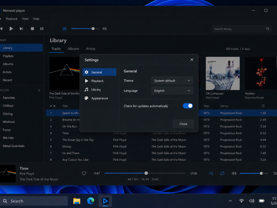Open the 90s Hits playlist
Image resolution: width=277 pixels, height=208 pixels.
21,138
